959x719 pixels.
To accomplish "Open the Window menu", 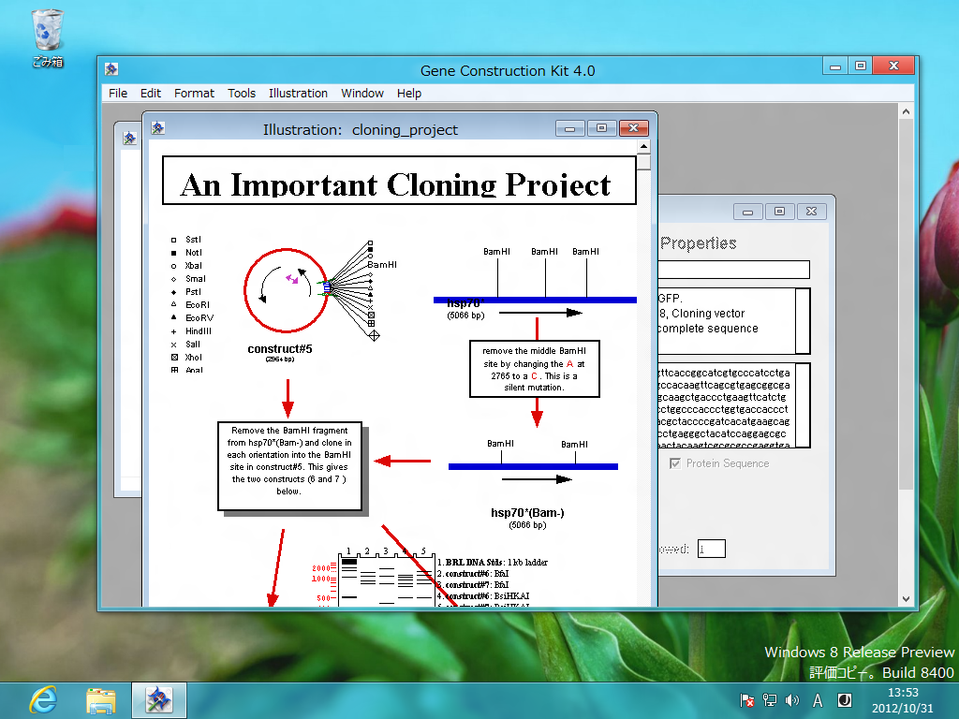I will coord(362,93).
